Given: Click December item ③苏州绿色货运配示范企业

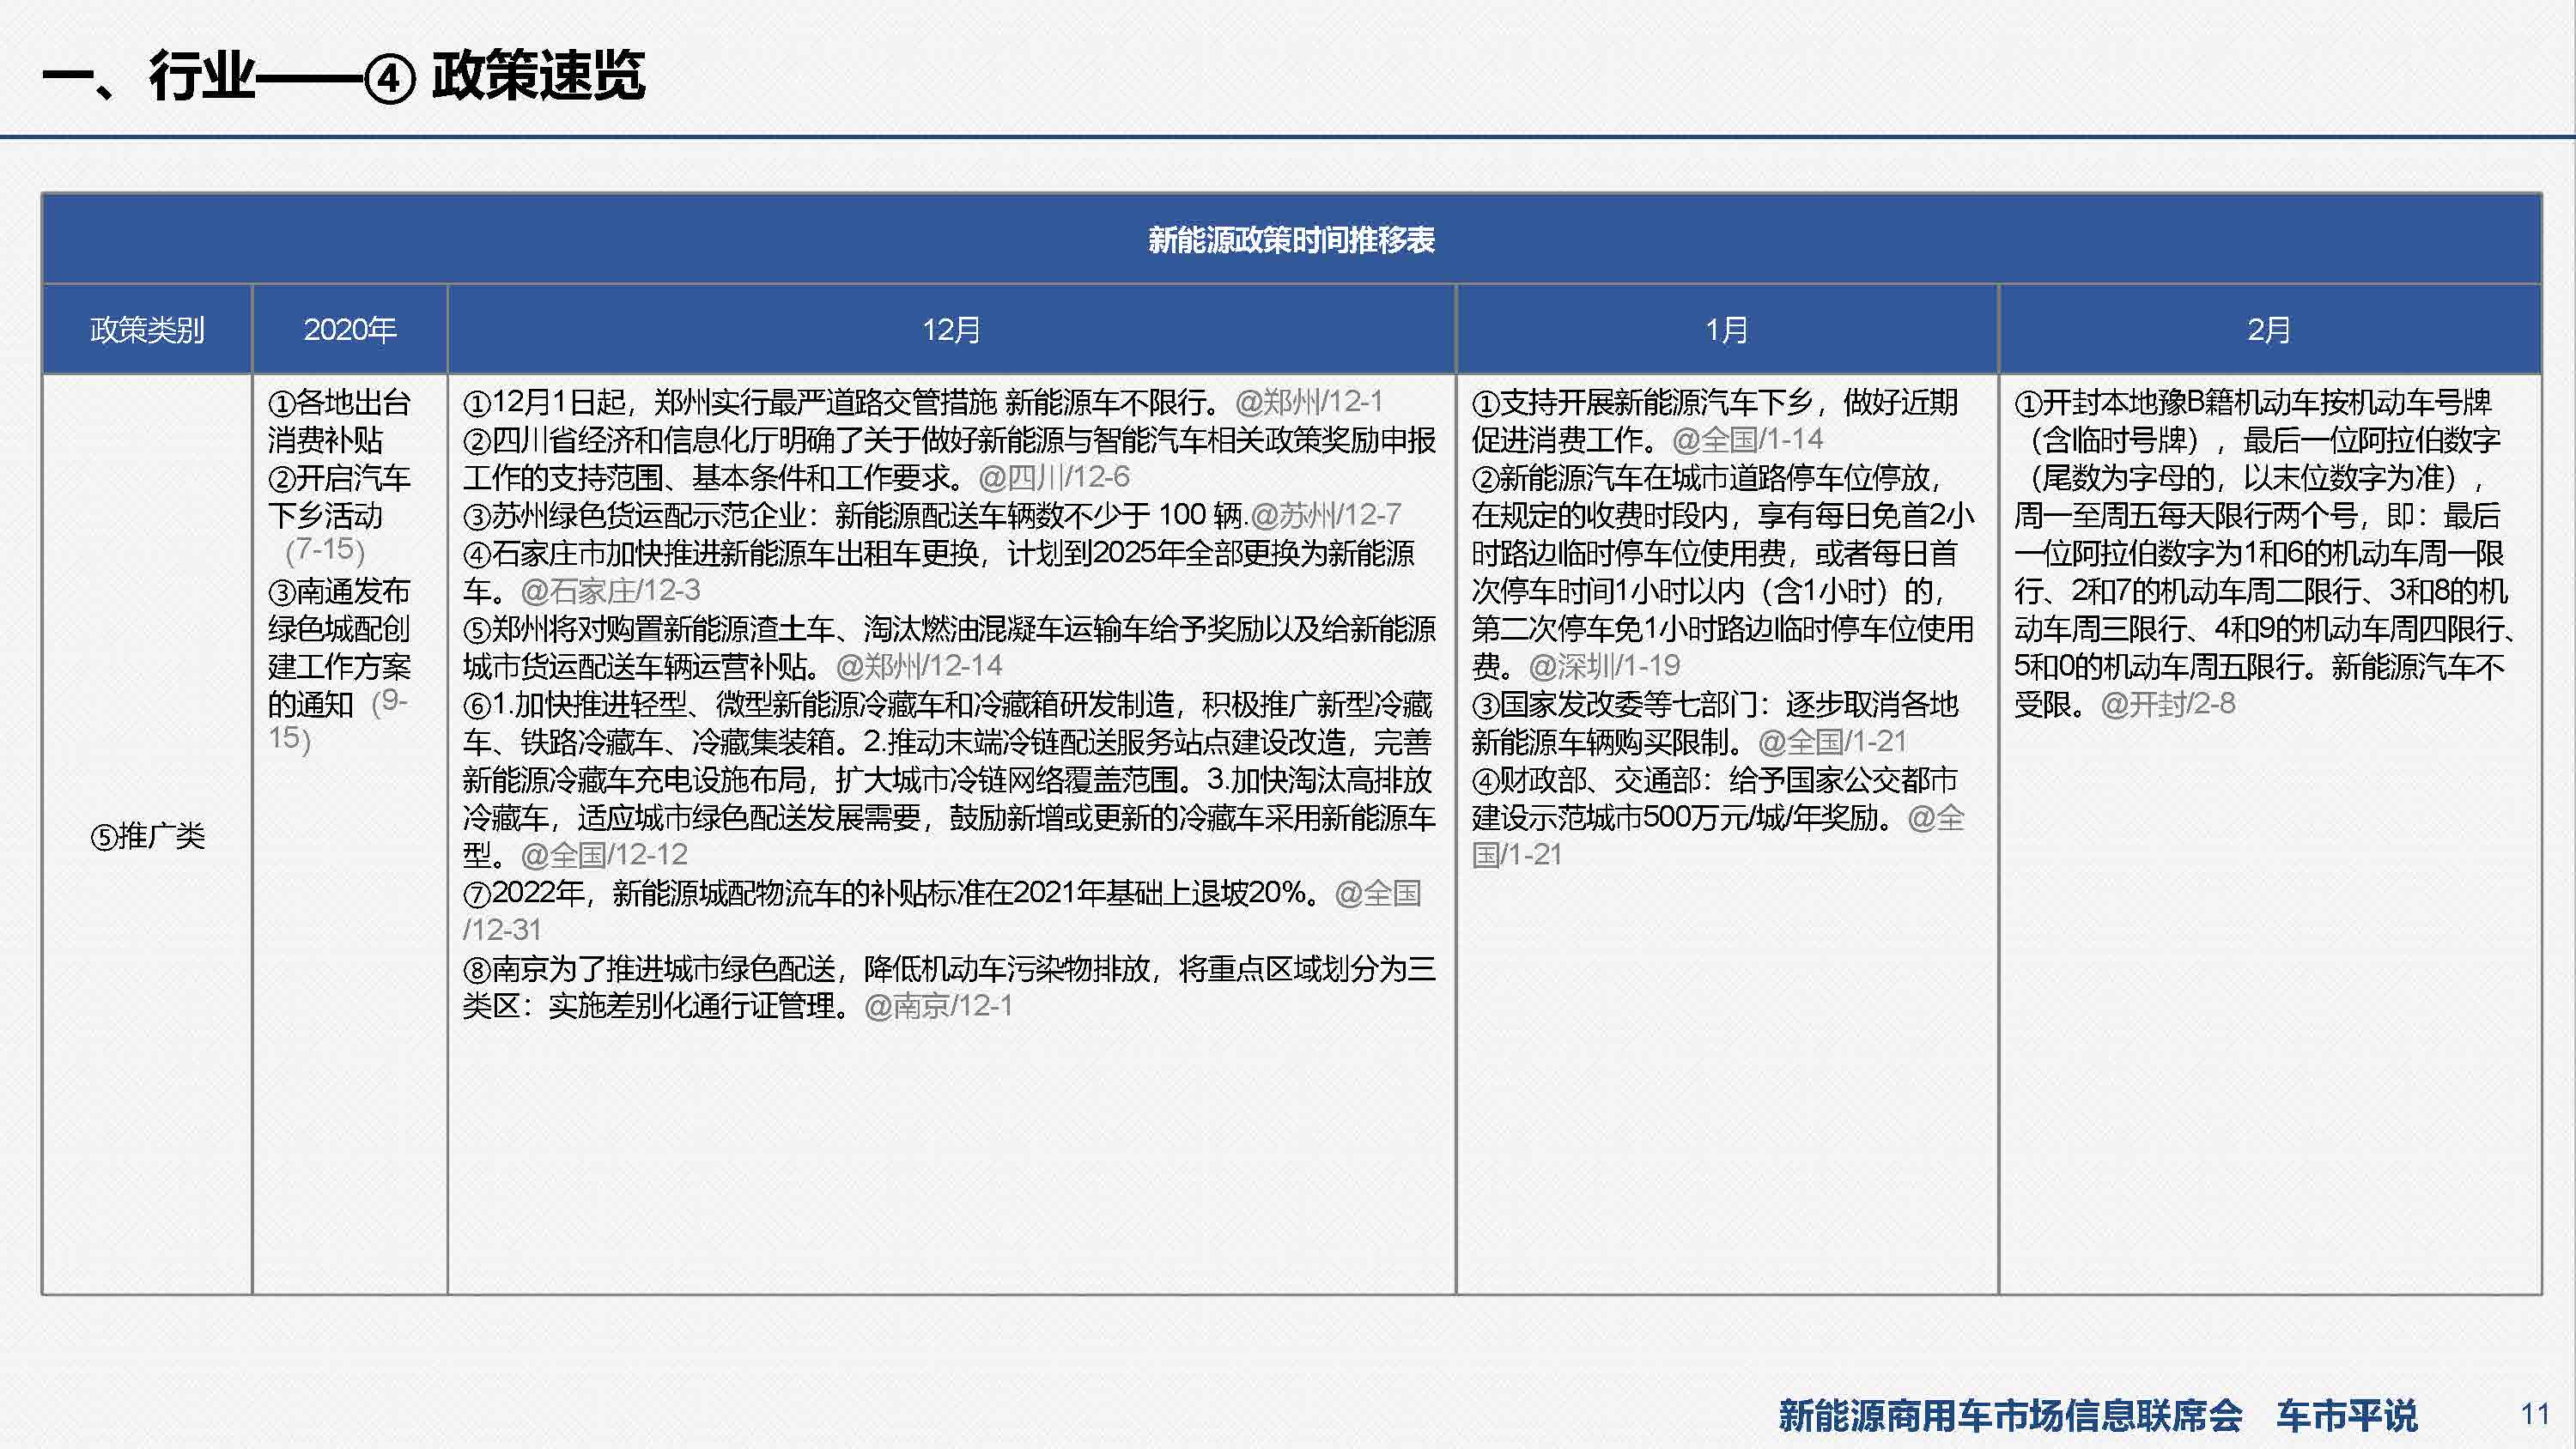Looking at the screenshot, I should coord(855,516).
